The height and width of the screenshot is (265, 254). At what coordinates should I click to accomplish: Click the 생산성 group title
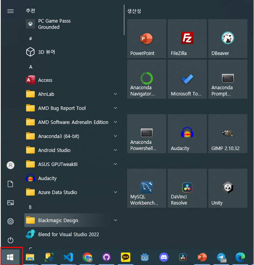pyautogui.click(x=134, y=11)
